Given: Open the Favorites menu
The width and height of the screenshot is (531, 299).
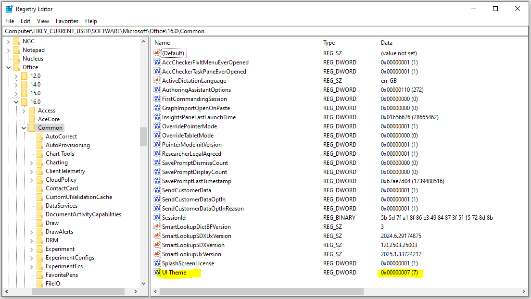Looking at the screenshot, I should pyautogui.click(x=67, y=21).
